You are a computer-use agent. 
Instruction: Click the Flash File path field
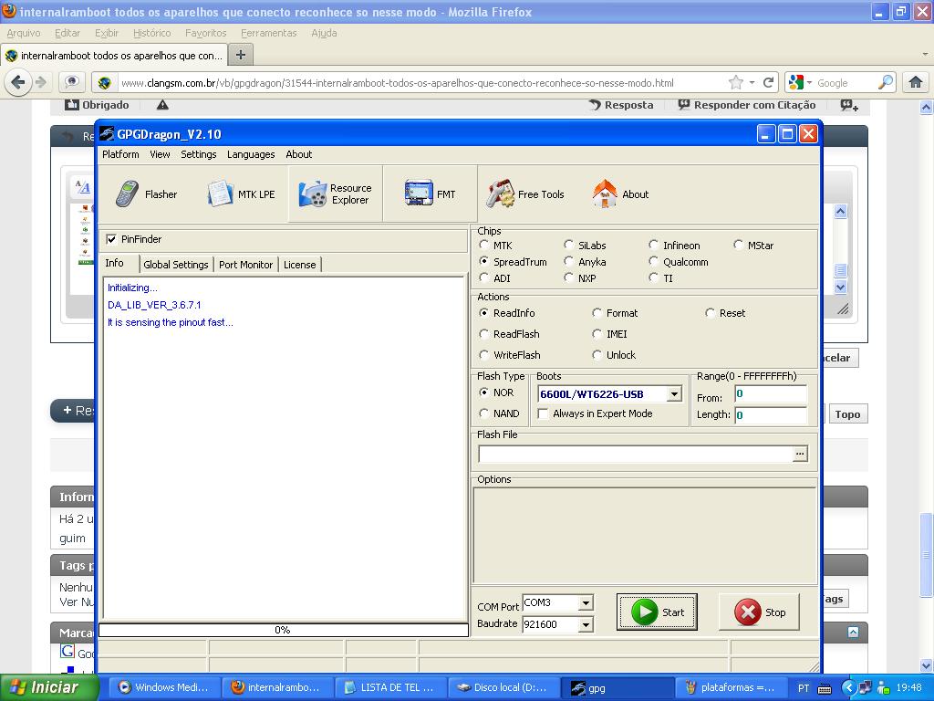(636, 454)
